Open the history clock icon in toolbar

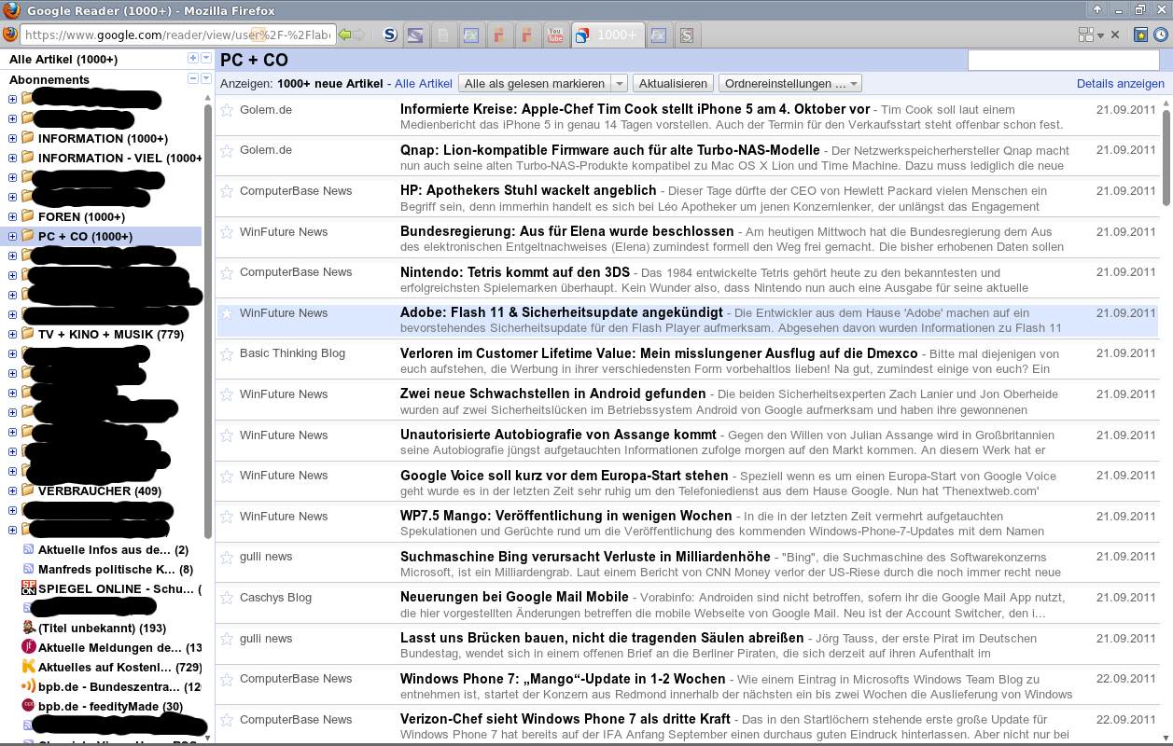tap(1160, 35)
